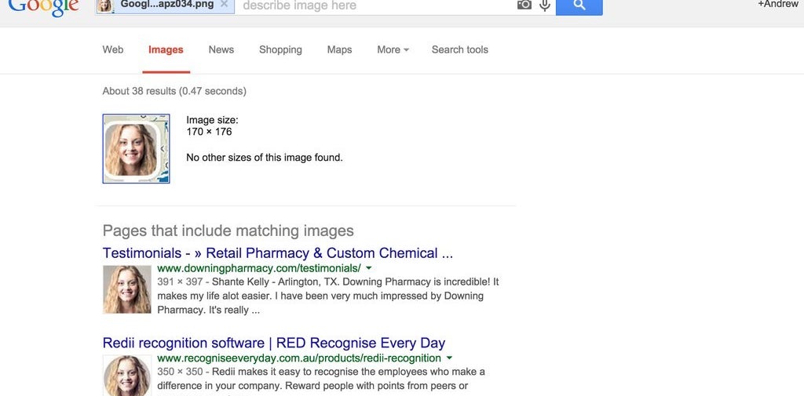The height and width of the screenshot is (396, 804).
Task: Open the Testimonials Retail Pharmacy result link
Action: [x=278, y=253]
